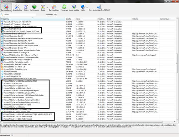Click the Beeld view icon

click(43, 7)
